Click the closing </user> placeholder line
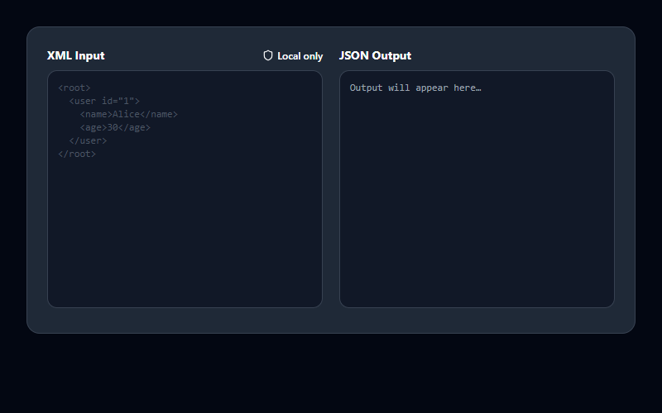This screenshot has height=413, width=662. (88, 140)
